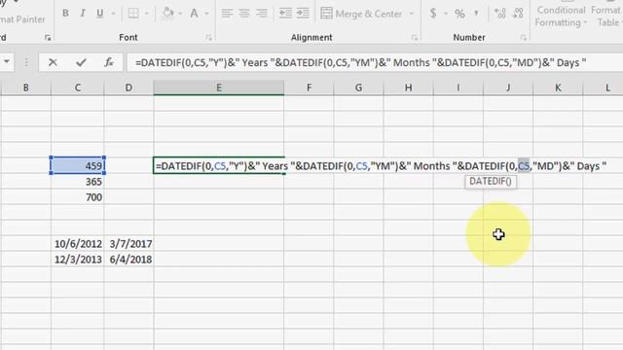Toggle Italic formatting

pyautogui.click(x=82, y=14)
